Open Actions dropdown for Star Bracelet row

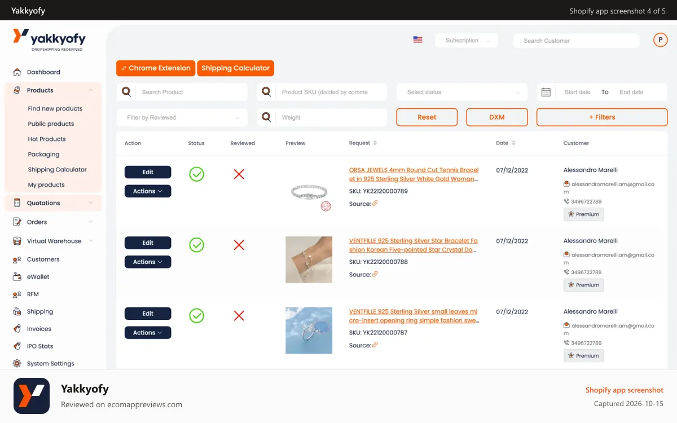click(148, 262)
